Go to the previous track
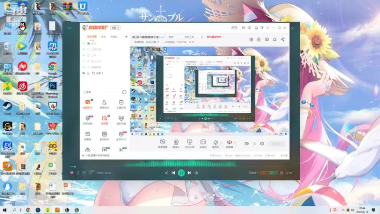 173,173
